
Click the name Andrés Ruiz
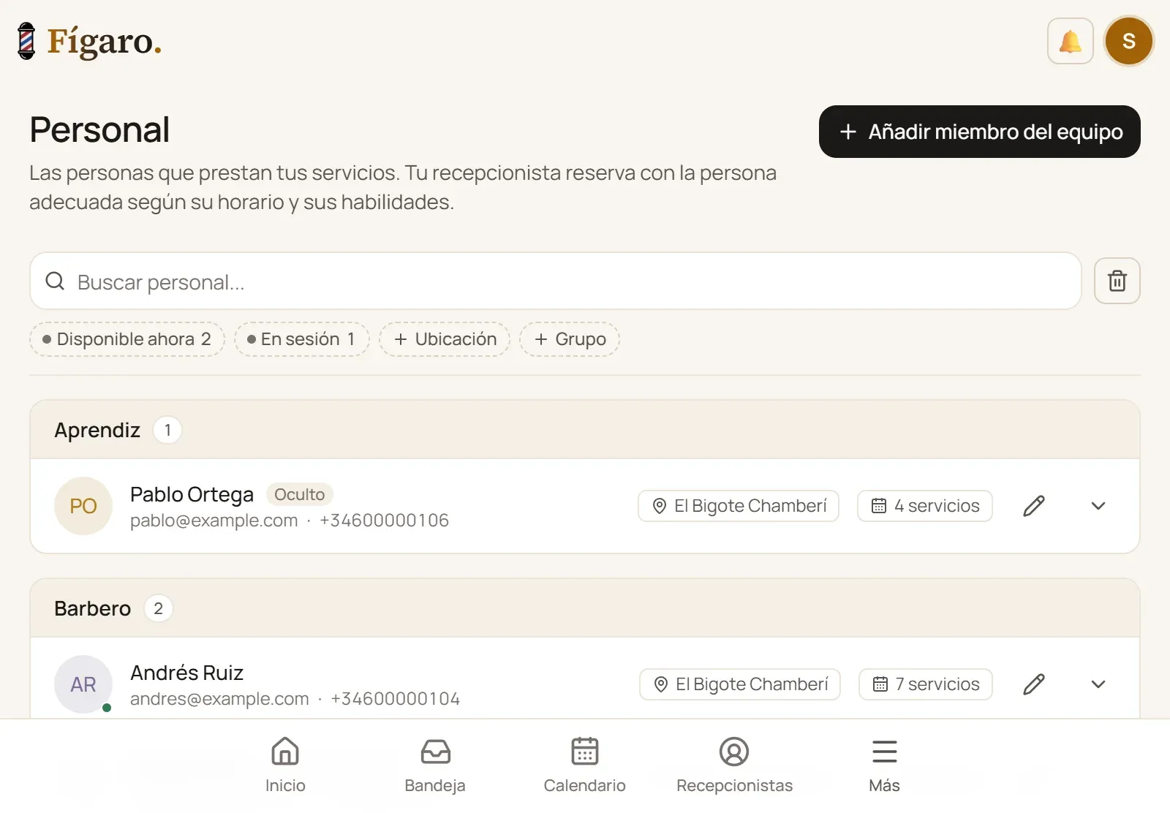pos(186,673)
